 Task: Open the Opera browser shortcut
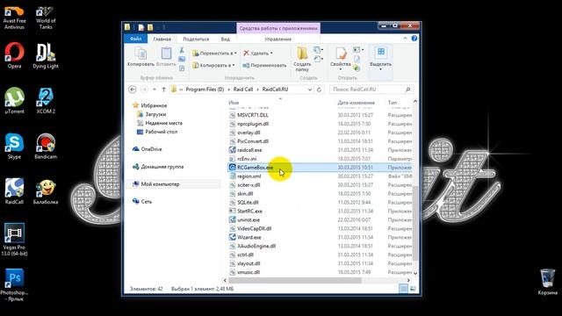(x=14, y=55)
